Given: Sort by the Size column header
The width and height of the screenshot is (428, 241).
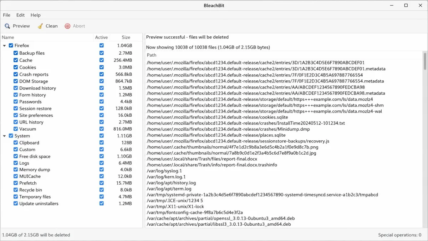Looking at the screenshot, I should [126, 37].
